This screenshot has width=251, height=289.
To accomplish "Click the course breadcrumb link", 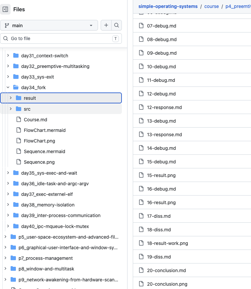I will (212, 6).
